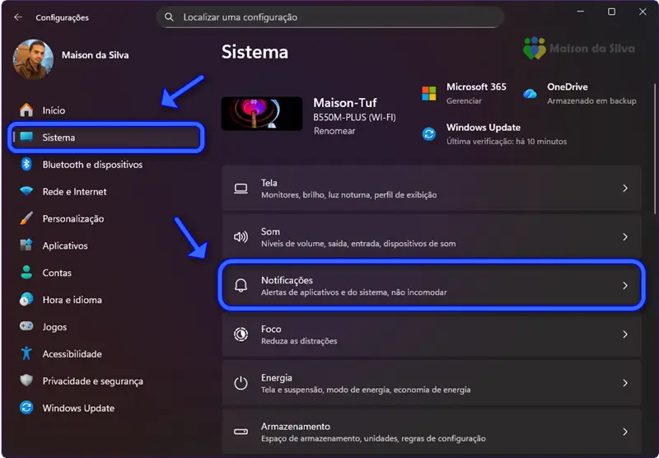The image size is (659, 458).
Task: Click the Maison-Tuf desktop thumbnail
Action: point(262,114)
